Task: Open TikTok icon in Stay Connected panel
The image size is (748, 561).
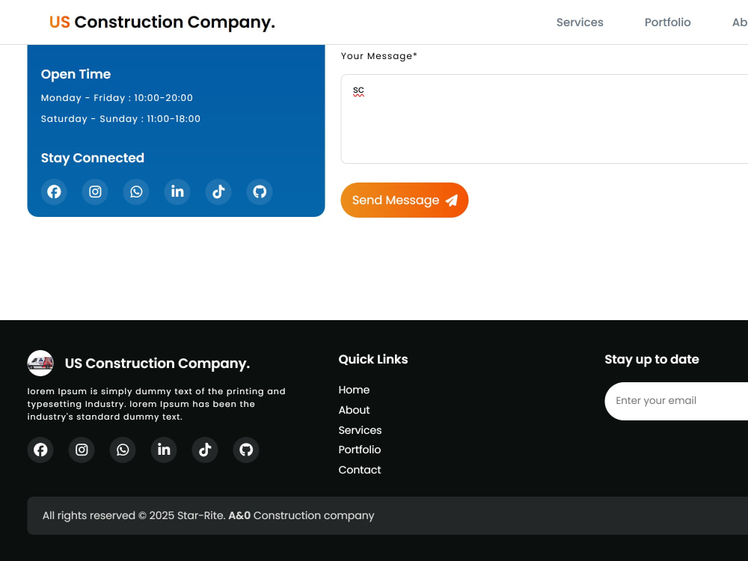Action: click(x=218, y=191)
